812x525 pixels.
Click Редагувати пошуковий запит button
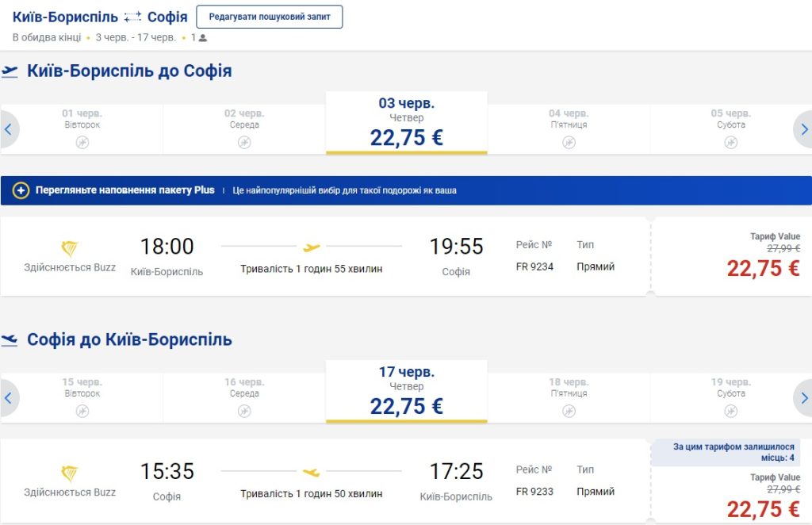(270, 17)
